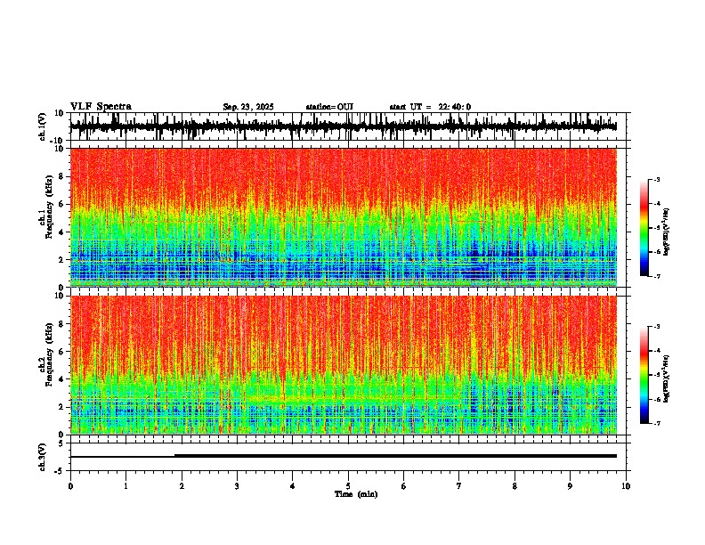Click the 'VLF Spectra' title text
This screenshot has height=545, width=705.
coord(101,107)
